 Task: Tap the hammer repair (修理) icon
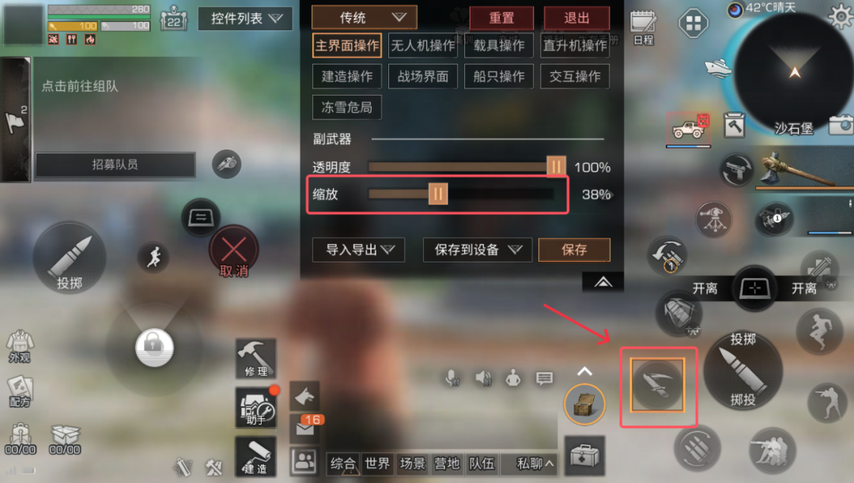click(255, 358)
